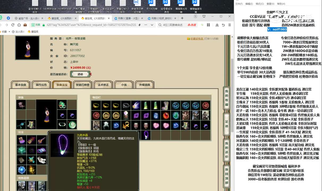This screenshot has width=322, height=191.
Task: Select the purple necklace in inventory
Action: 146,135
